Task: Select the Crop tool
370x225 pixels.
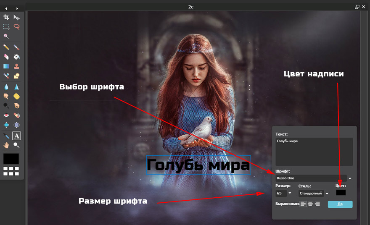Action: pos(6,17)
